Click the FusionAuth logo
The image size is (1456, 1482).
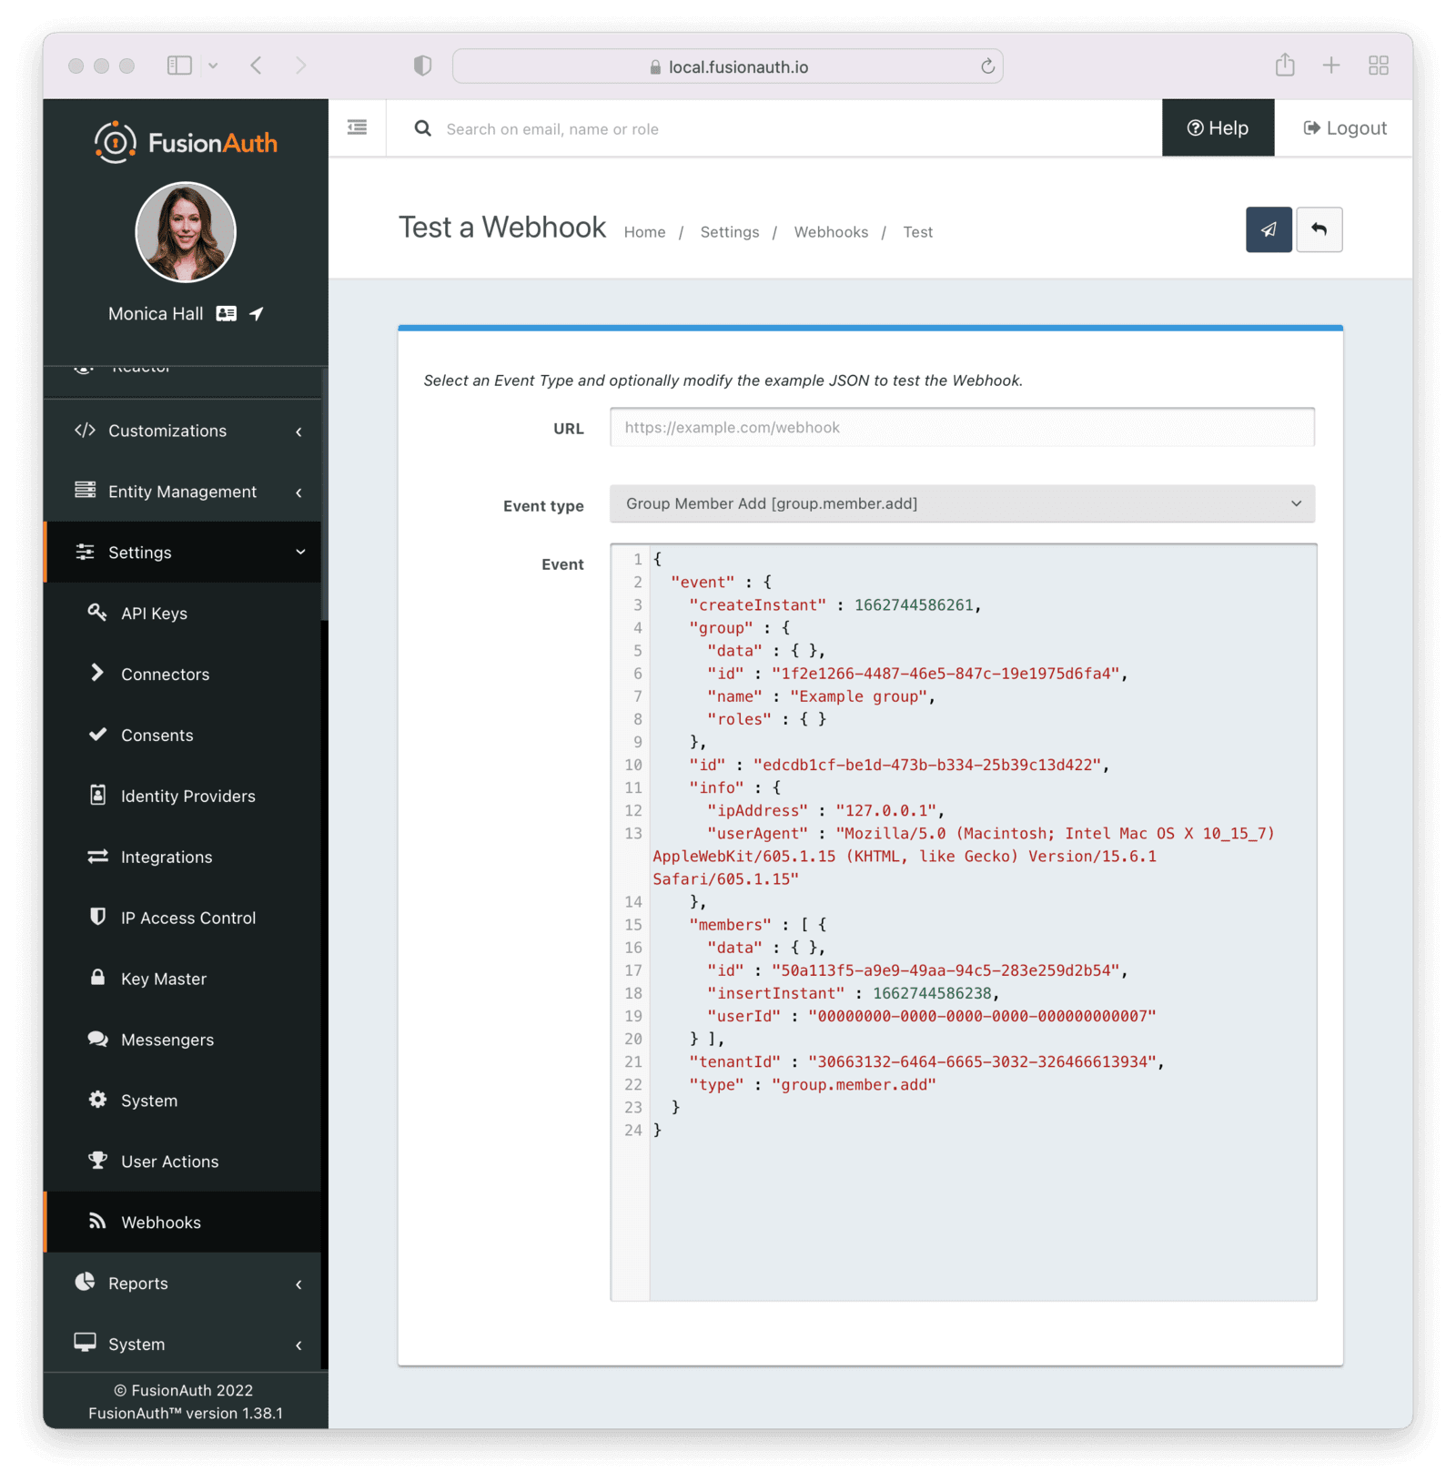click(x=186, y=142)
